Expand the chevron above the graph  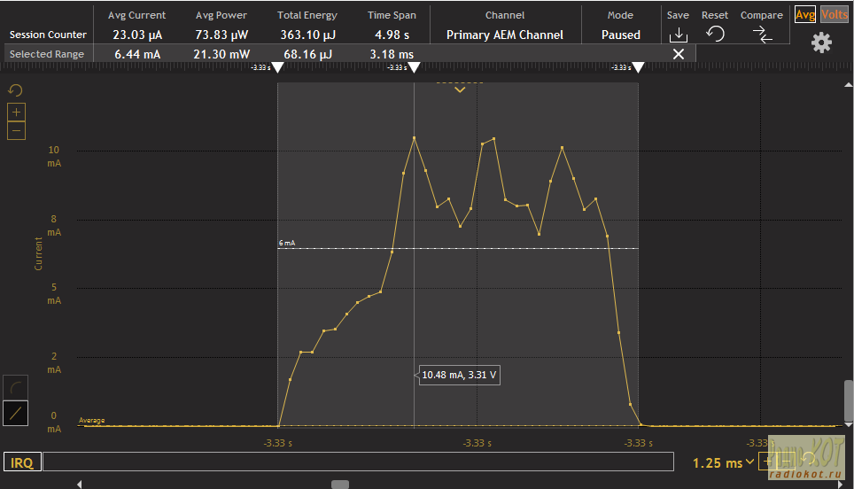[459, 89]
